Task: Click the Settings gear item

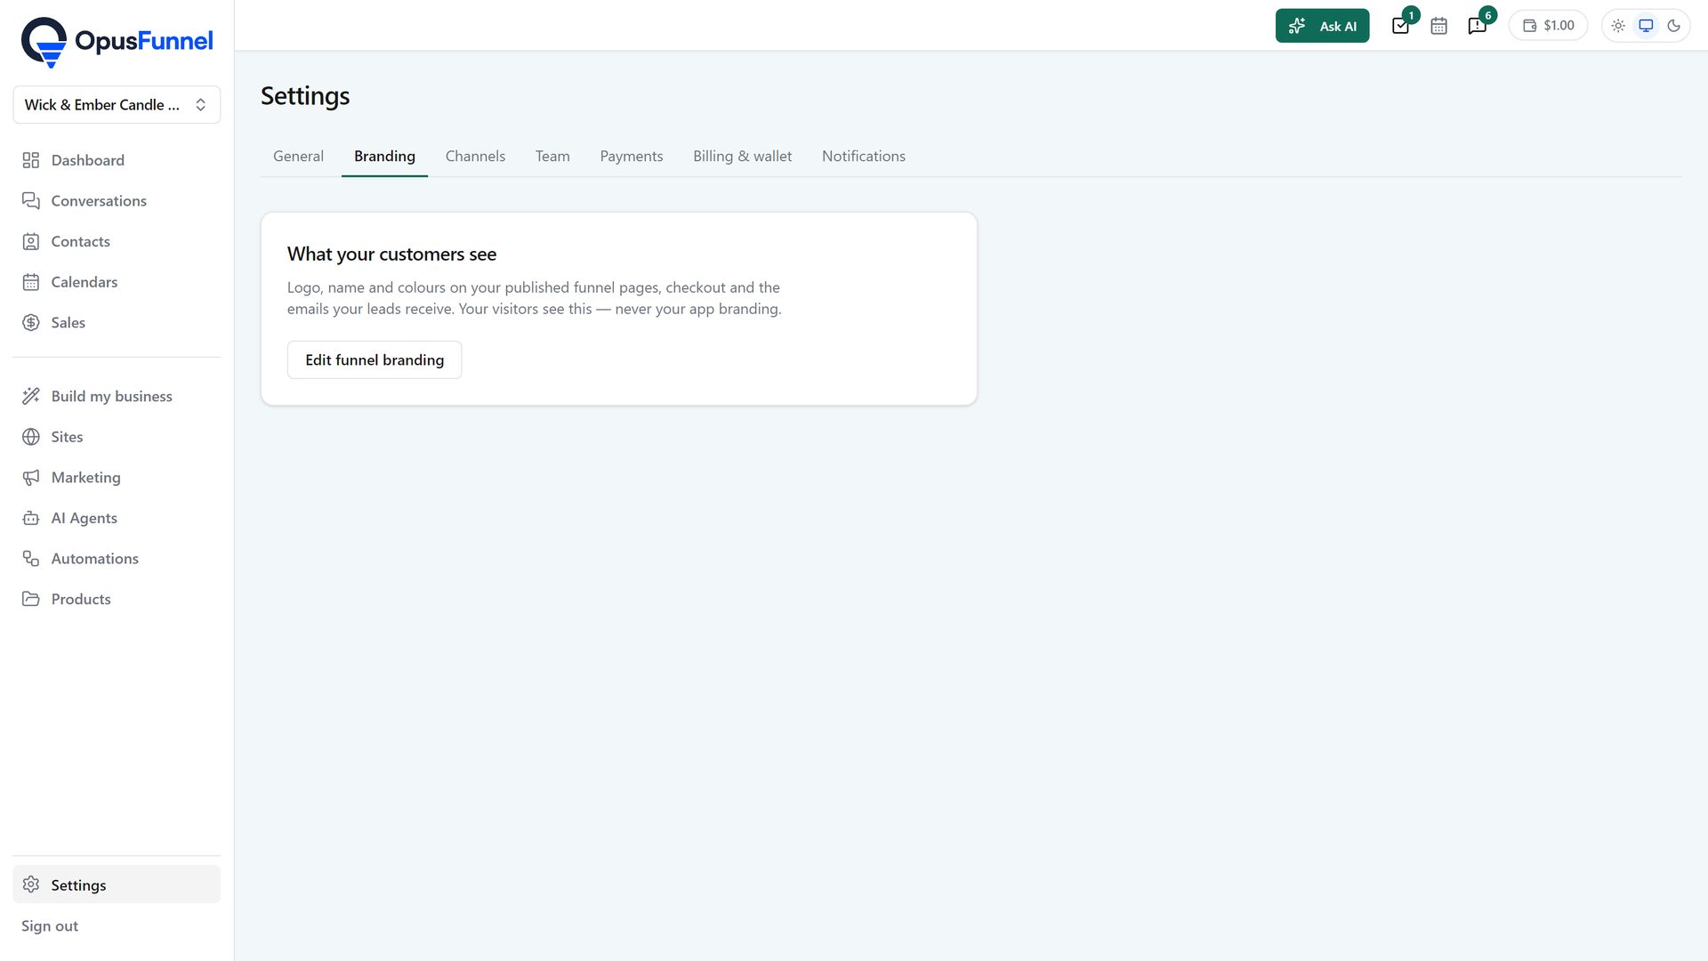Action: coord(117,885)
